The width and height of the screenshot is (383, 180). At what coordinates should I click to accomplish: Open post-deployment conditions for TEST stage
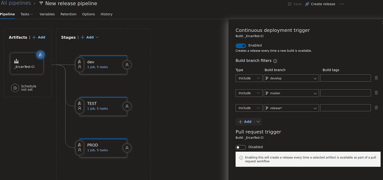point(127,106)
